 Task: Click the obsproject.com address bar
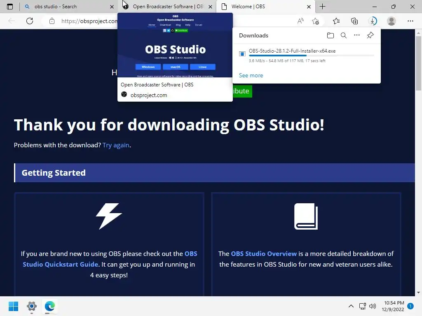[x=89, y=21]
